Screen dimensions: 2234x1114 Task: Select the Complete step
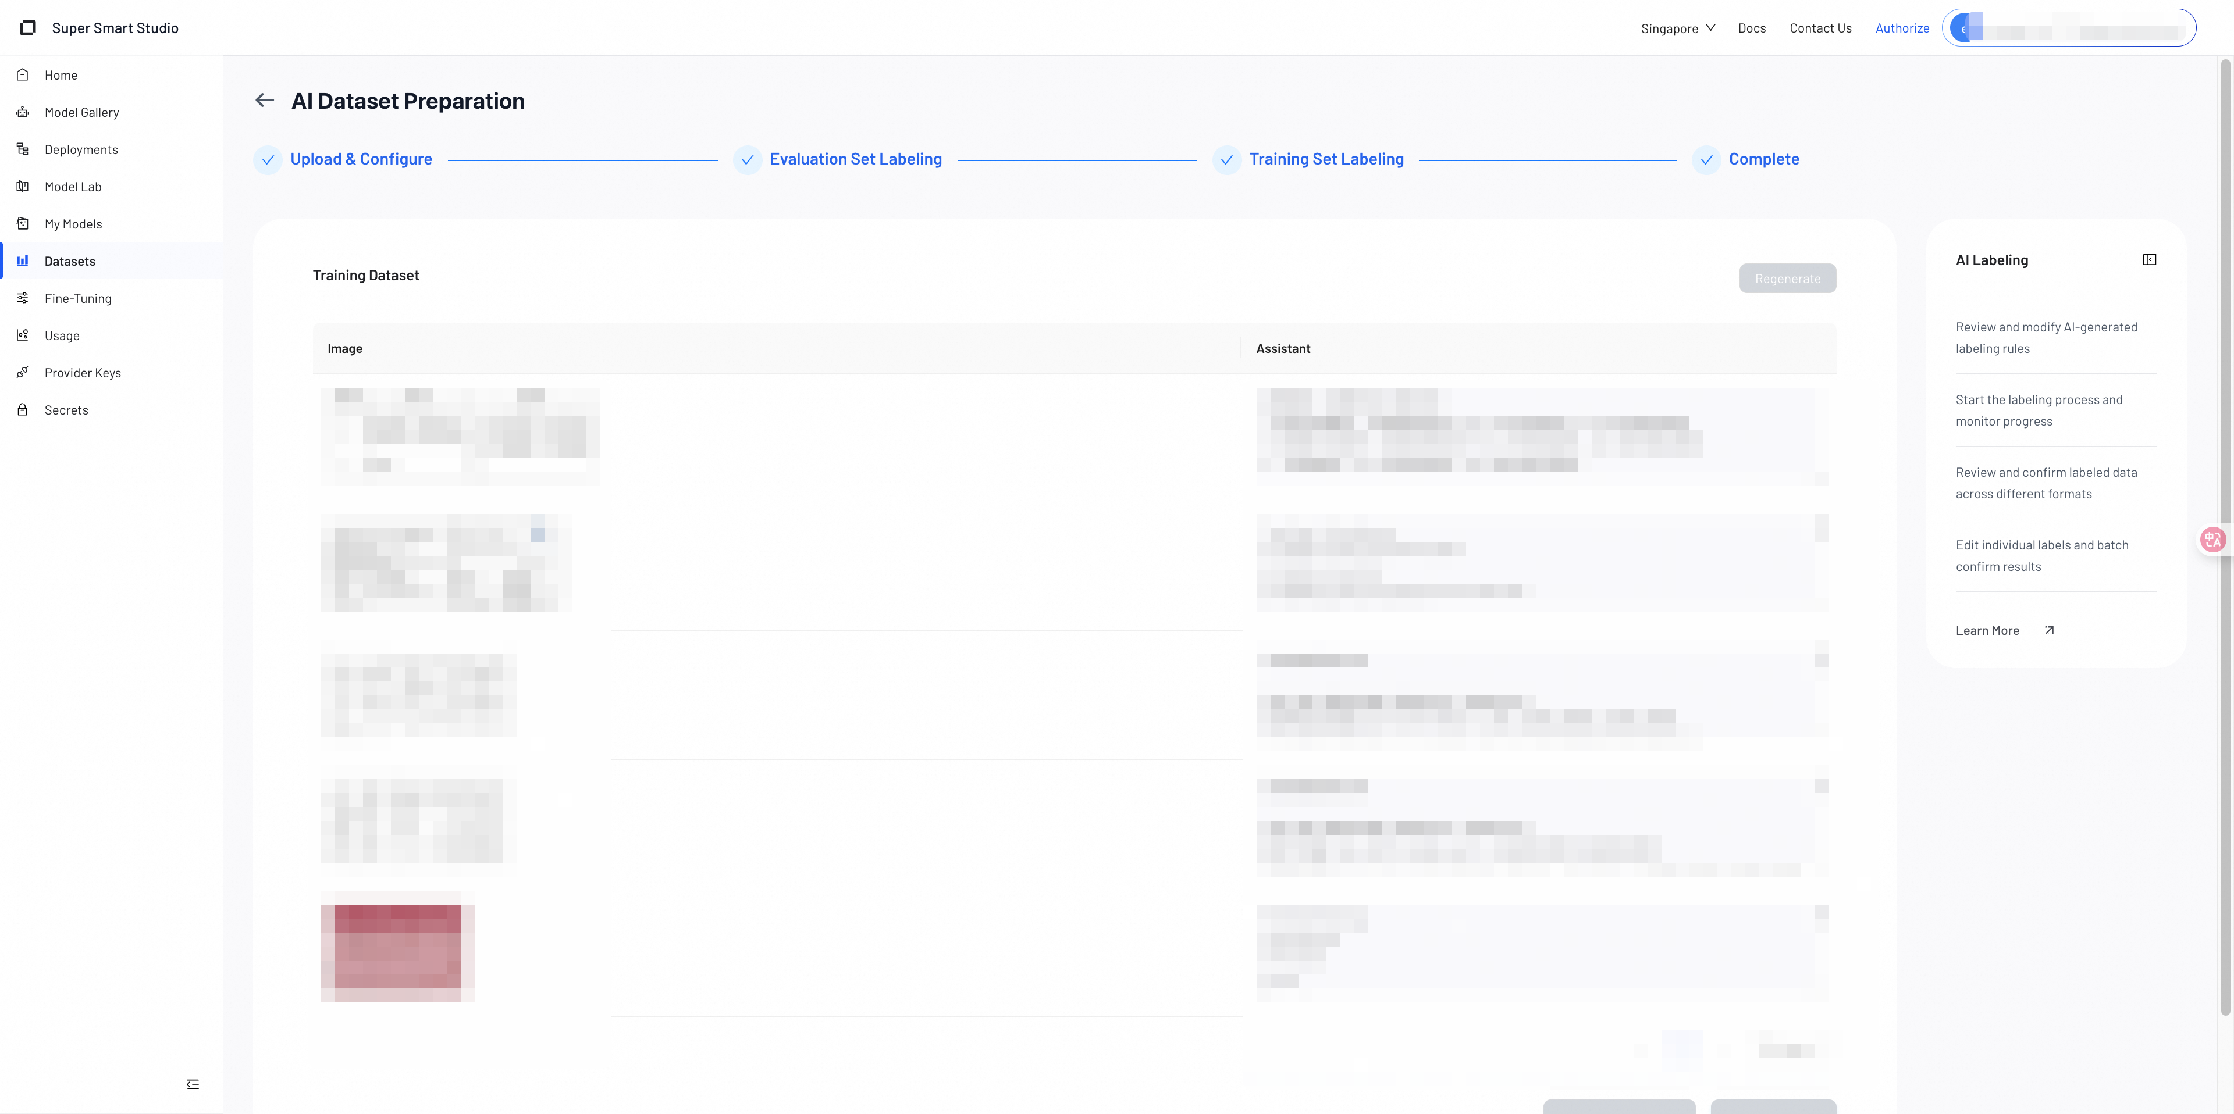pyautogui.click(x=1764, y=159)
